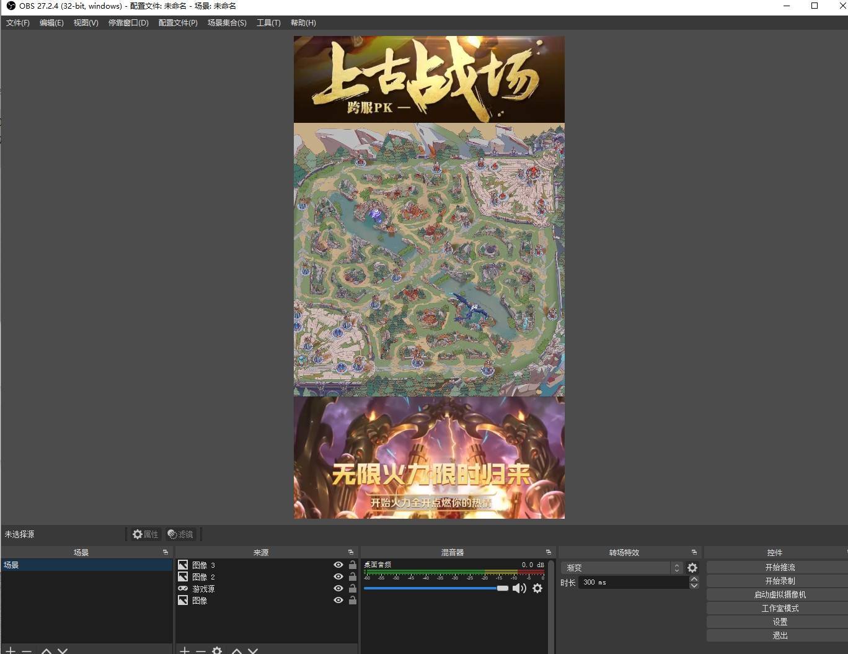Click 上古战场 banner in preview
Viewport: 848px width, 654px height.
point(429,79)
